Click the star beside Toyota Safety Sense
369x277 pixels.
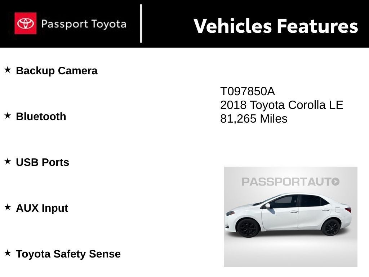(8, 253)
